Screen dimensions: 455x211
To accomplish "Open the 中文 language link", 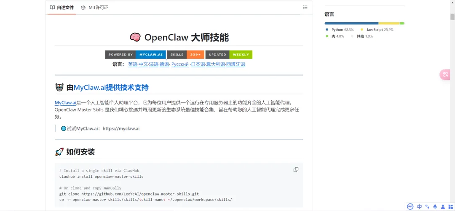I will point(143,65).
